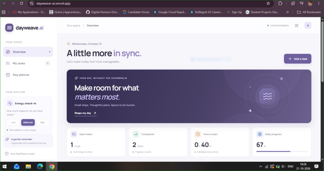Screen dimensions: 324x171
Task: Open NoRegret AI: Career bookmark
Action: pyautogui.click(x=207, y=12)
